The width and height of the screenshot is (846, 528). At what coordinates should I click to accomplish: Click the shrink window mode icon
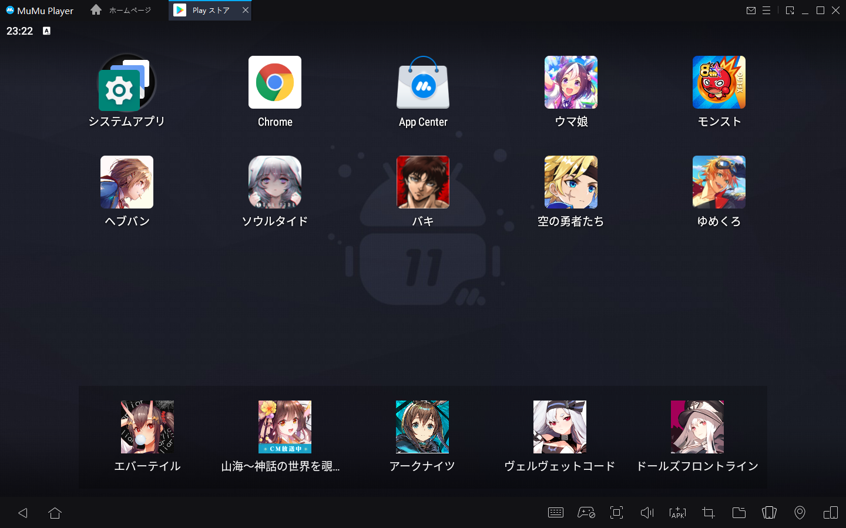(790, 11)
